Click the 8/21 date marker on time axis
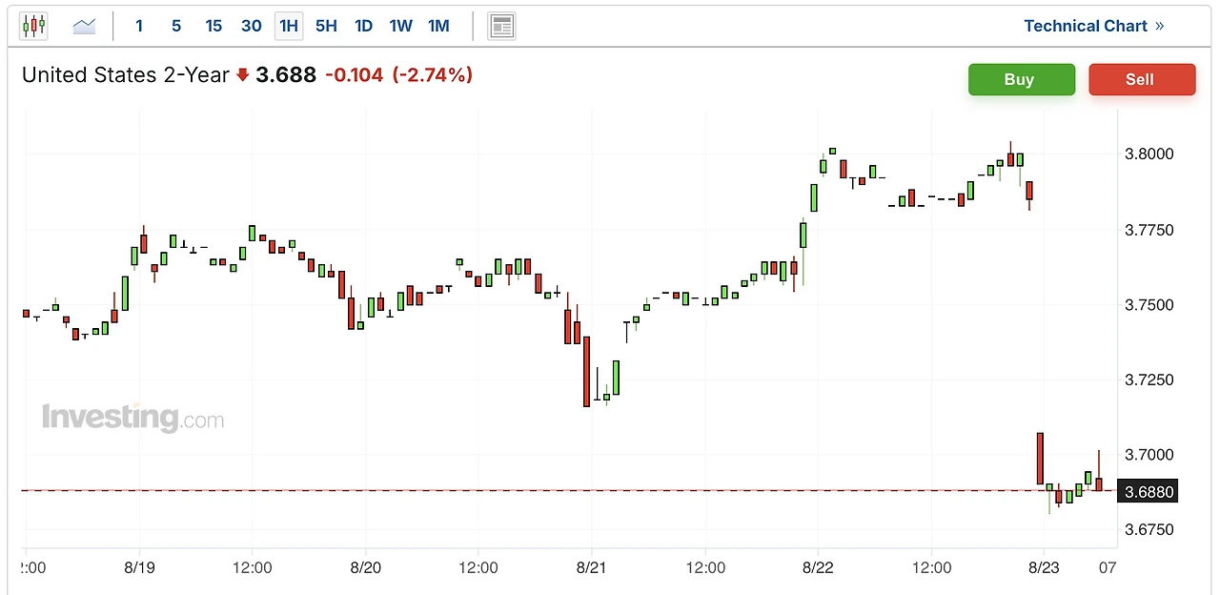 click(592, 566)
